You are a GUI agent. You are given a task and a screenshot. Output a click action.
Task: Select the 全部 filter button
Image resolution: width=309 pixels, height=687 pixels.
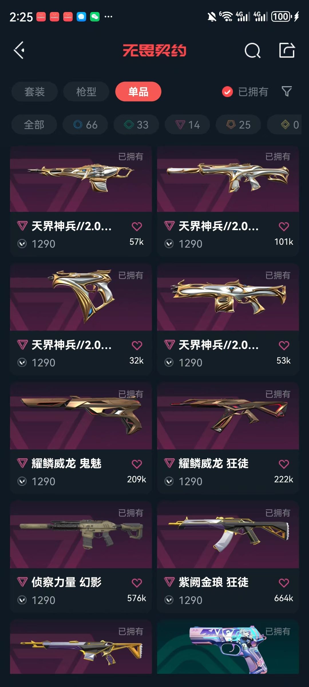(x=34, y=125)
